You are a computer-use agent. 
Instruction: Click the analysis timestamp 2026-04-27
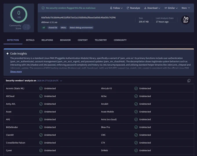tap(48, 81)
